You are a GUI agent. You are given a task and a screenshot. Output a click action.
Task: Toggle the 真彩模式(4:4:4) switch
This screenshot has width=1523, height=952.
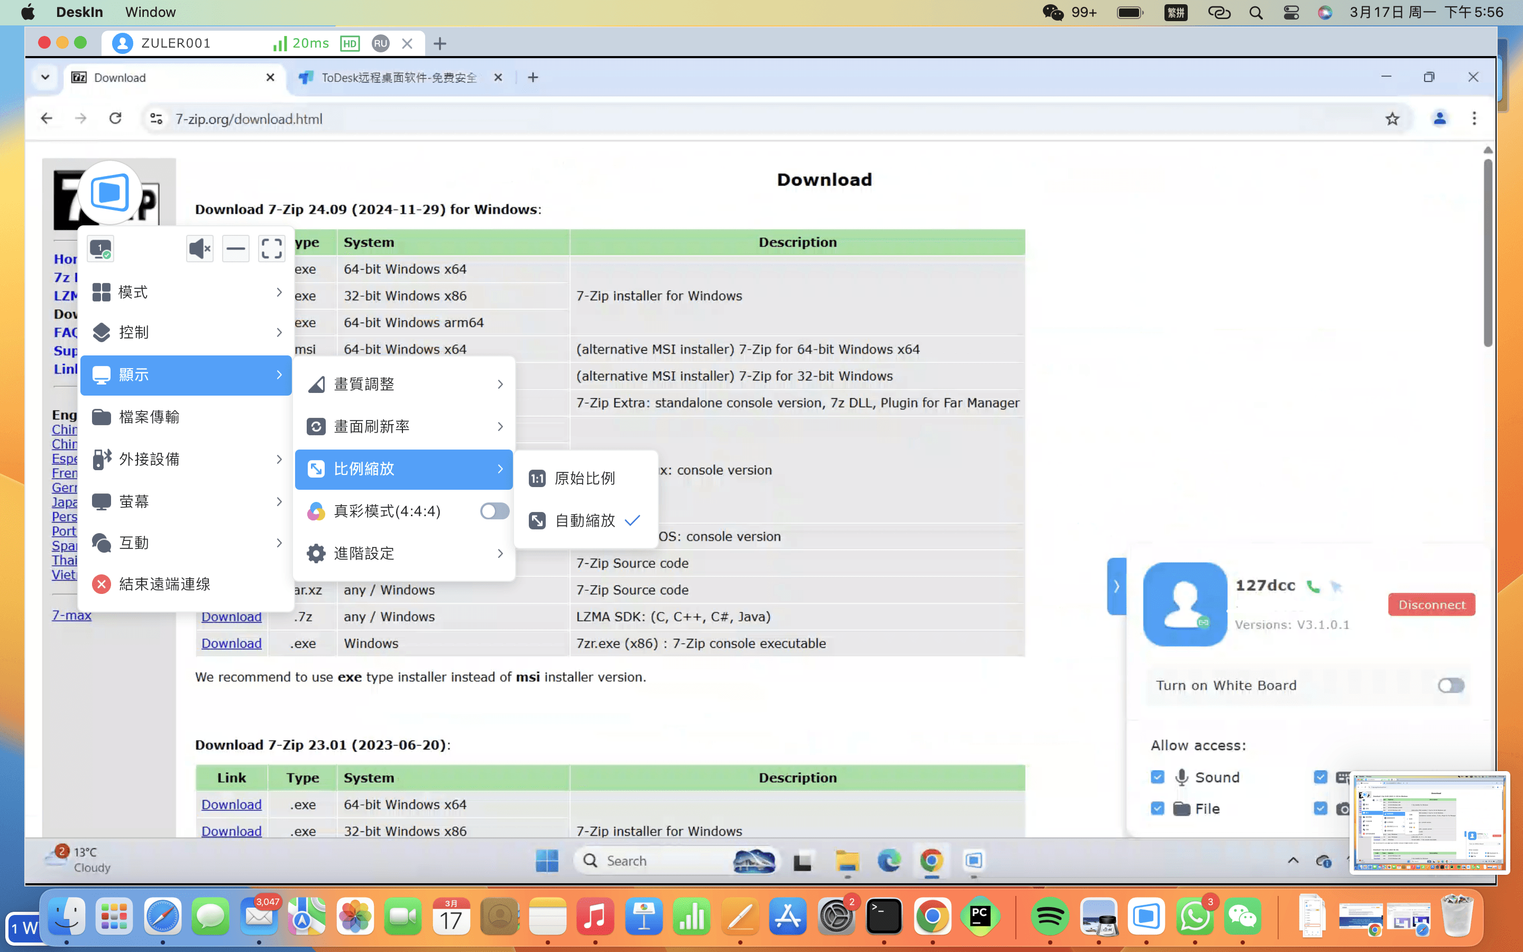pos(494,510)
